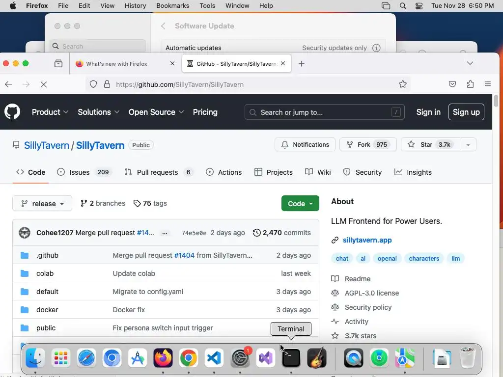Open the History menu in menu bar

tap(135, 6)
